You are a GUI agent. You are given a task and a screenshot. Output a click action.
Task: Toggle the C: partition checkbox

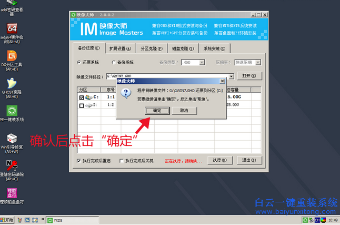point(82,97)
